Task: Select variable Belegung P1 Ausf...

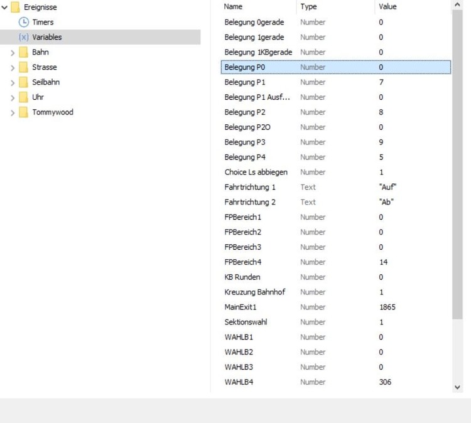Action: pos(257,97)
